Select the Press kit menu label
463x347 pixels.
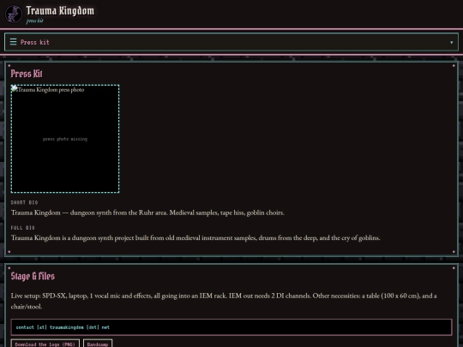[35, 42]
